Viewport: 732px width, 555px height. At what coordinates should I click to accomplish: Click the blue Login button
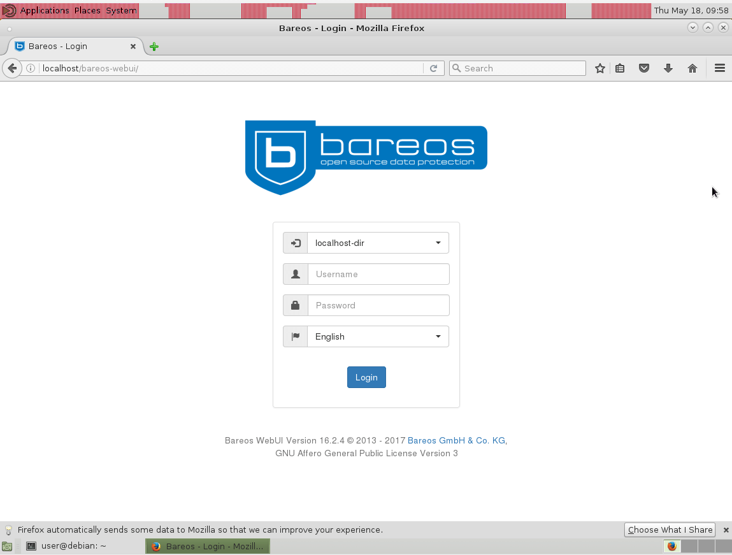tap(366, 377)
